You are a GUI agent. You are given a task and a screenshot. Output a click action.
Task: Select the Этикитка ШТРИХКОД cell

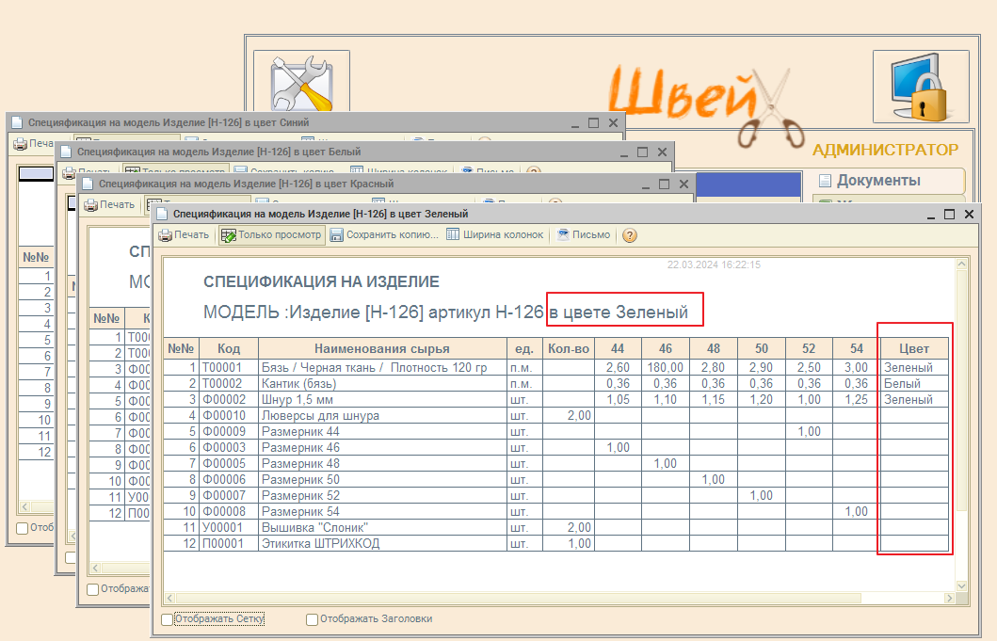(382, 544)
